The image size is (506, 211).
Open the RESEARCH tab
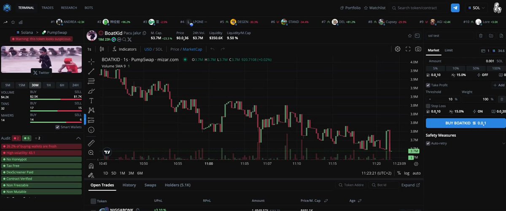click(x=69, y=8)
